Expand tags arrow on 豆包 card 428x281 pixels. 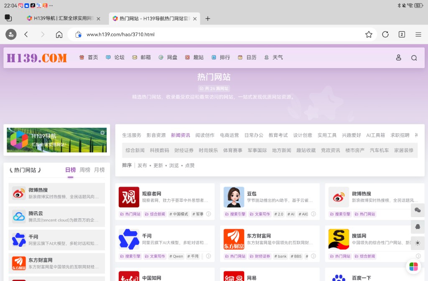point(313,214)
